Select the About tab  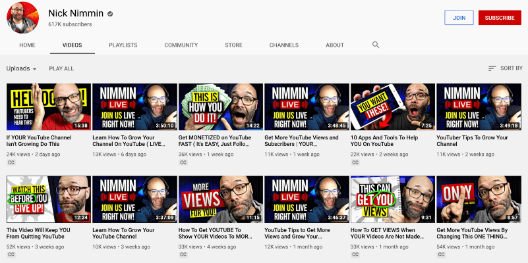335,45
